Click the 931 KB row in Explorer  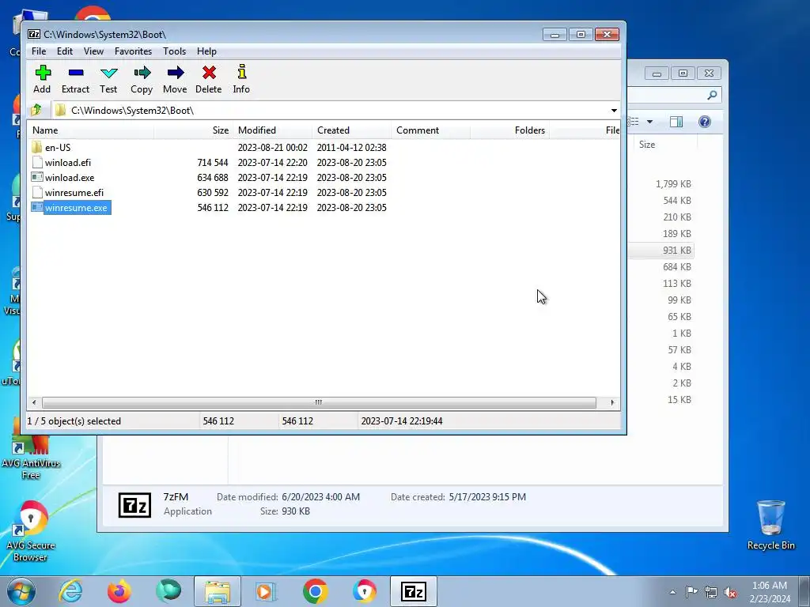pos(661,251)
